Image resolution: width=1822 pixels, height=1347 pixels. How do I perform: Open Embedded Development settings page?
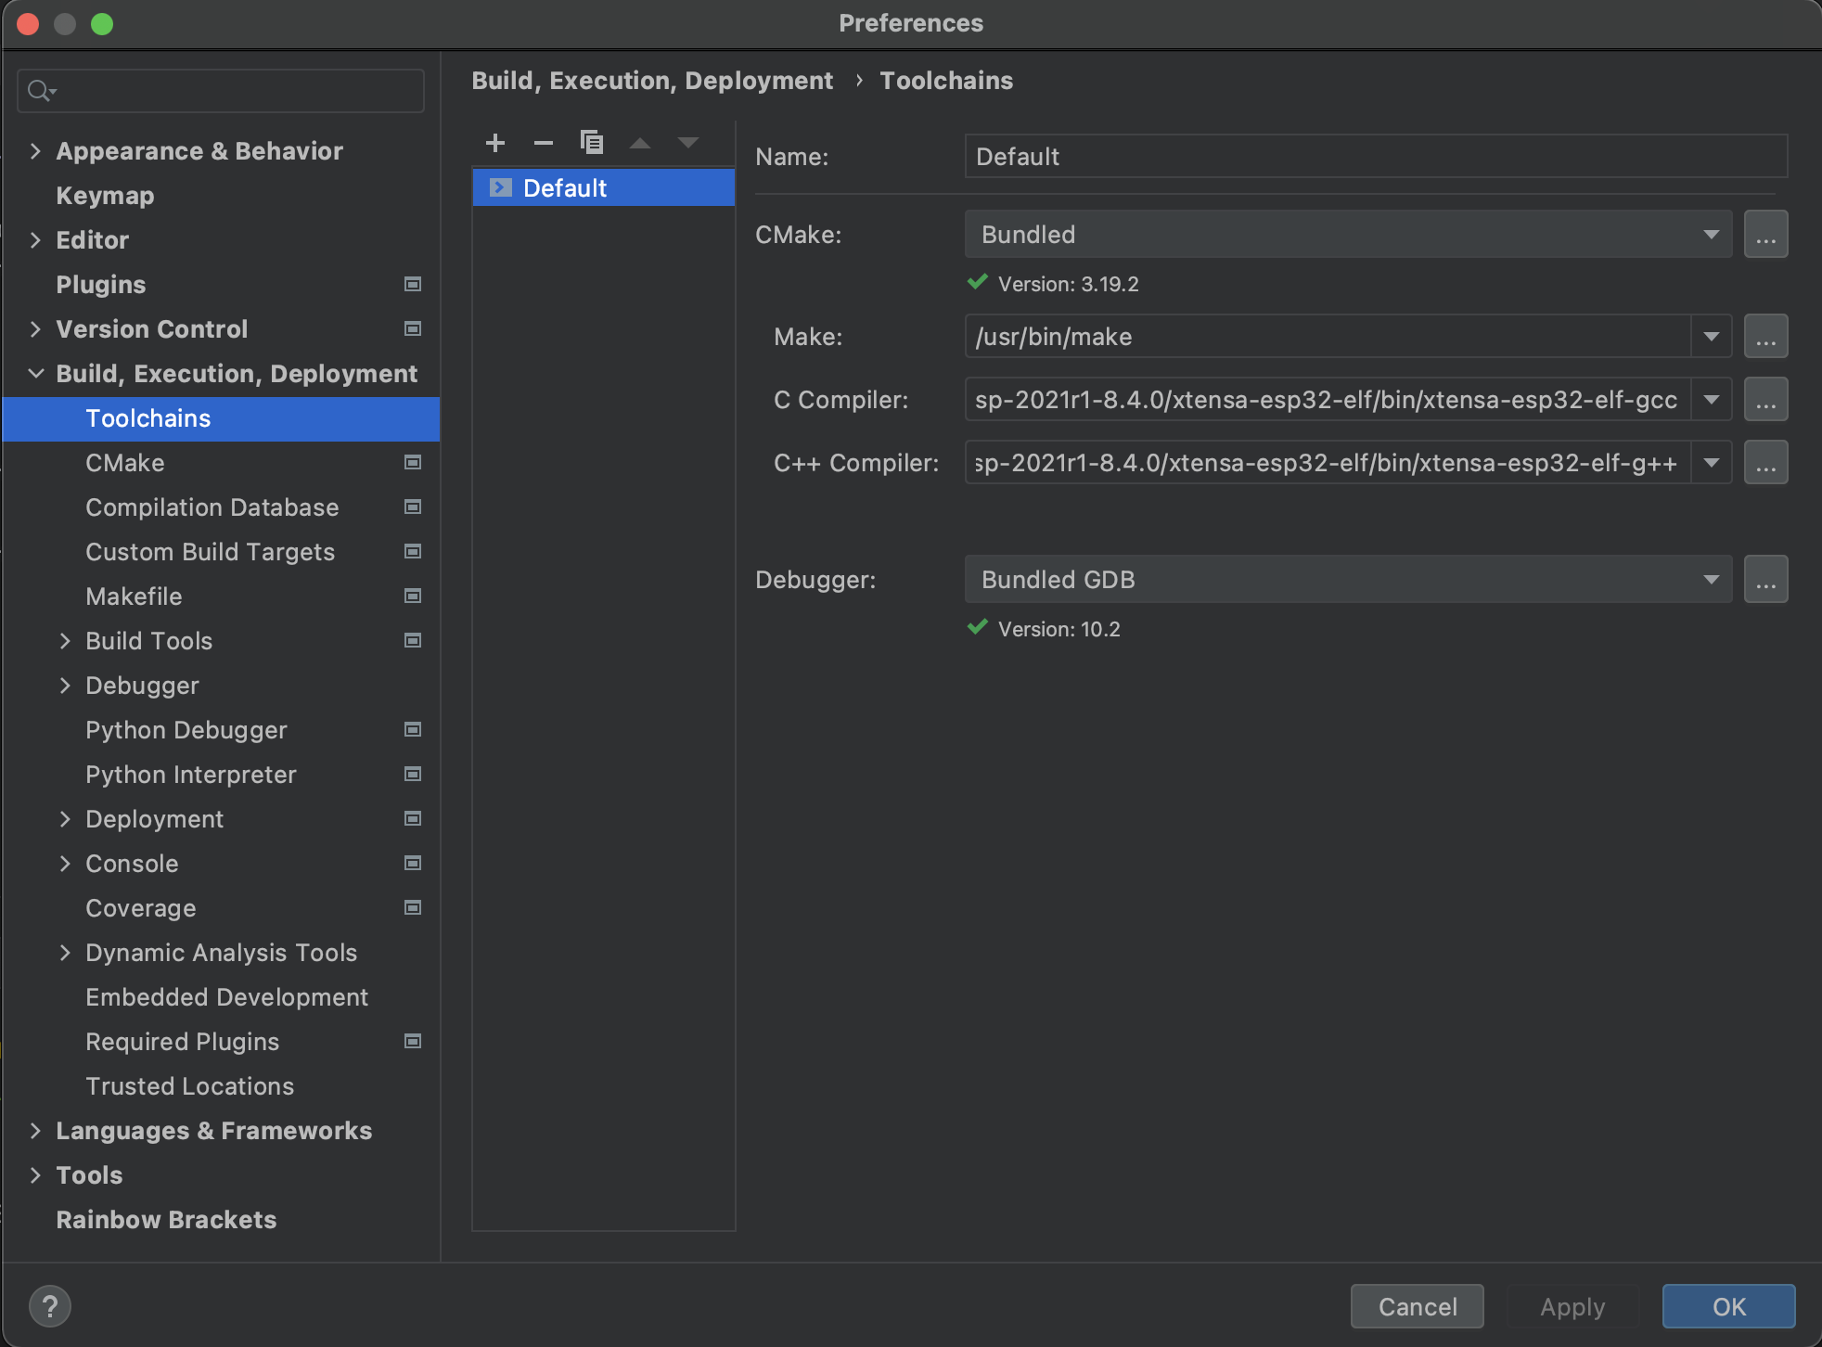[226, 997]
